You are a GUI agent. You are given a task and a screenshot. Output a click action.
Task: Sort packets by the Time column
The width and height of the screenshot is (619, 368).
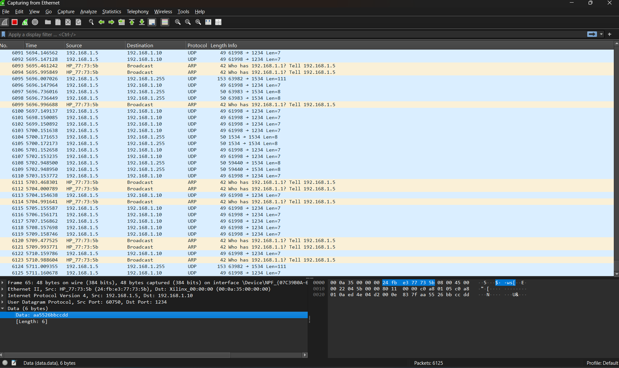pos(44,45)
